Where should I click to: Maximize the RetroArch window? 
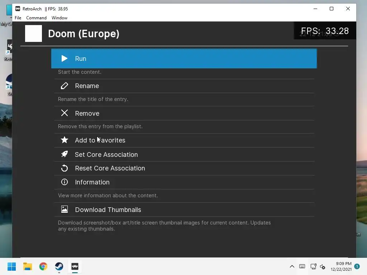tap(332, 9)
